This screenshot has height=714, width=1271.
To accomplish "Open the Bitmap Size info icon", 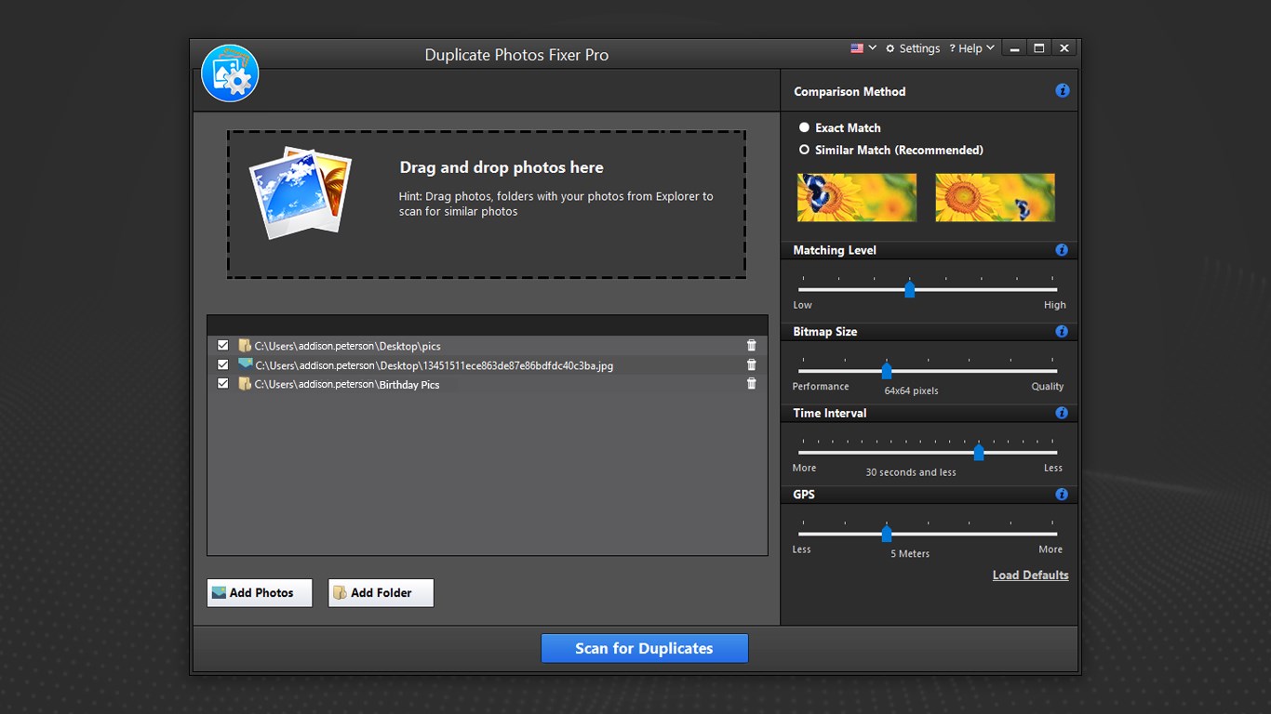I will click(1062, 332).
